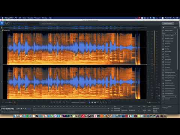The image size is (180, 135).
Task: Open the De-click module
Action: (169, 46)
